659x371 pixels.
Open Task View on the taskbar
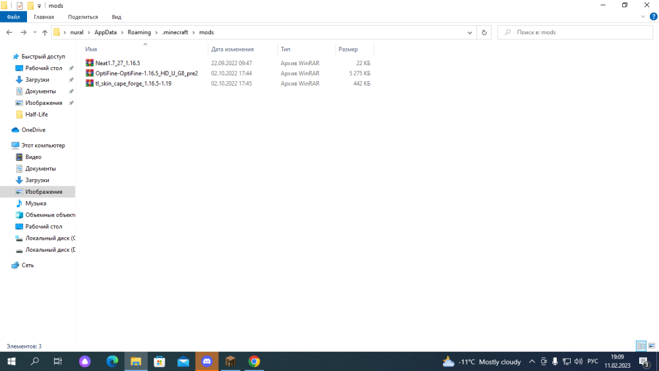click(58, 361)
